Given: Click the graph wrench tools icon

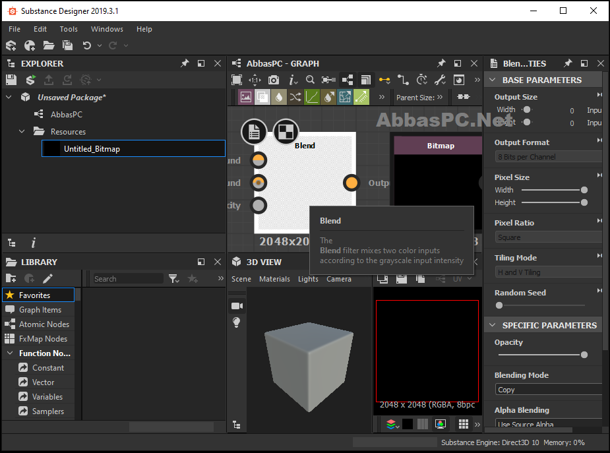Looking at the screenshot, I should (x=440, y=80).
